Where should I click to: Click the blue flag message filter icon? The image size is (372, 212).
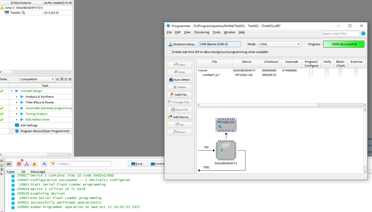(x=44, y=164)
